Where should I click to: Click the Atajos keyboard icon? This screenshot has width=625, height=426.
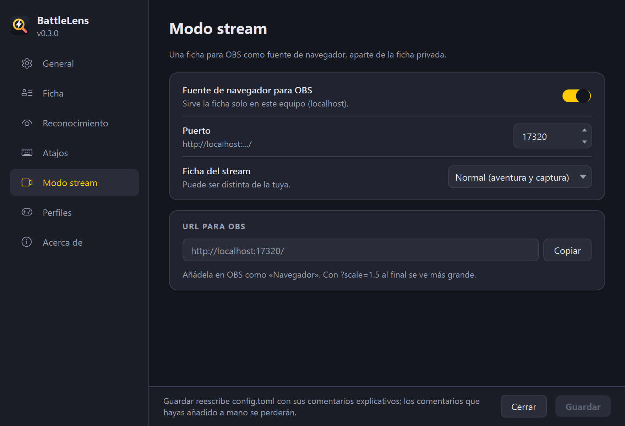[27, 153]
